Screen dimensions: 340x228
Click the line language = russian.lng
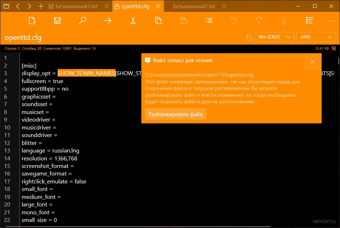(50, 151)
